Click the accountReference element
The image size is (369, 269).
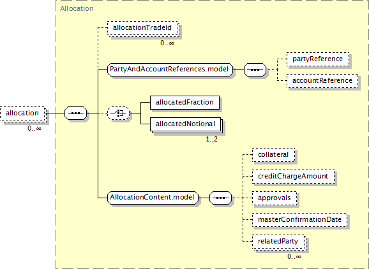322,81
